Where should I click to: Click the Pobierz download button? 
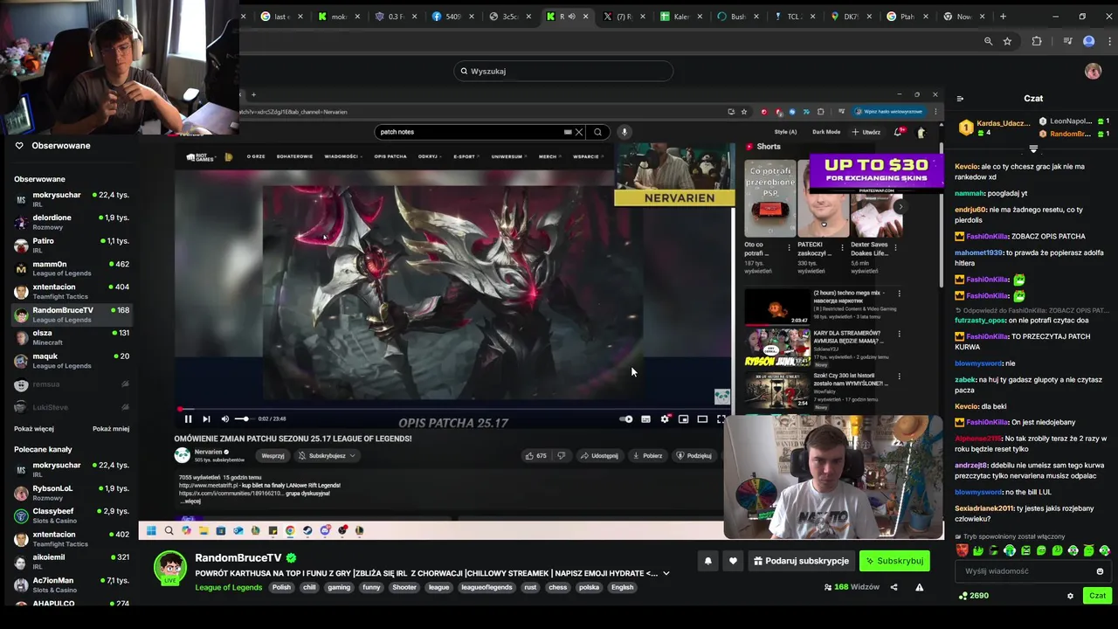[647, 455]
